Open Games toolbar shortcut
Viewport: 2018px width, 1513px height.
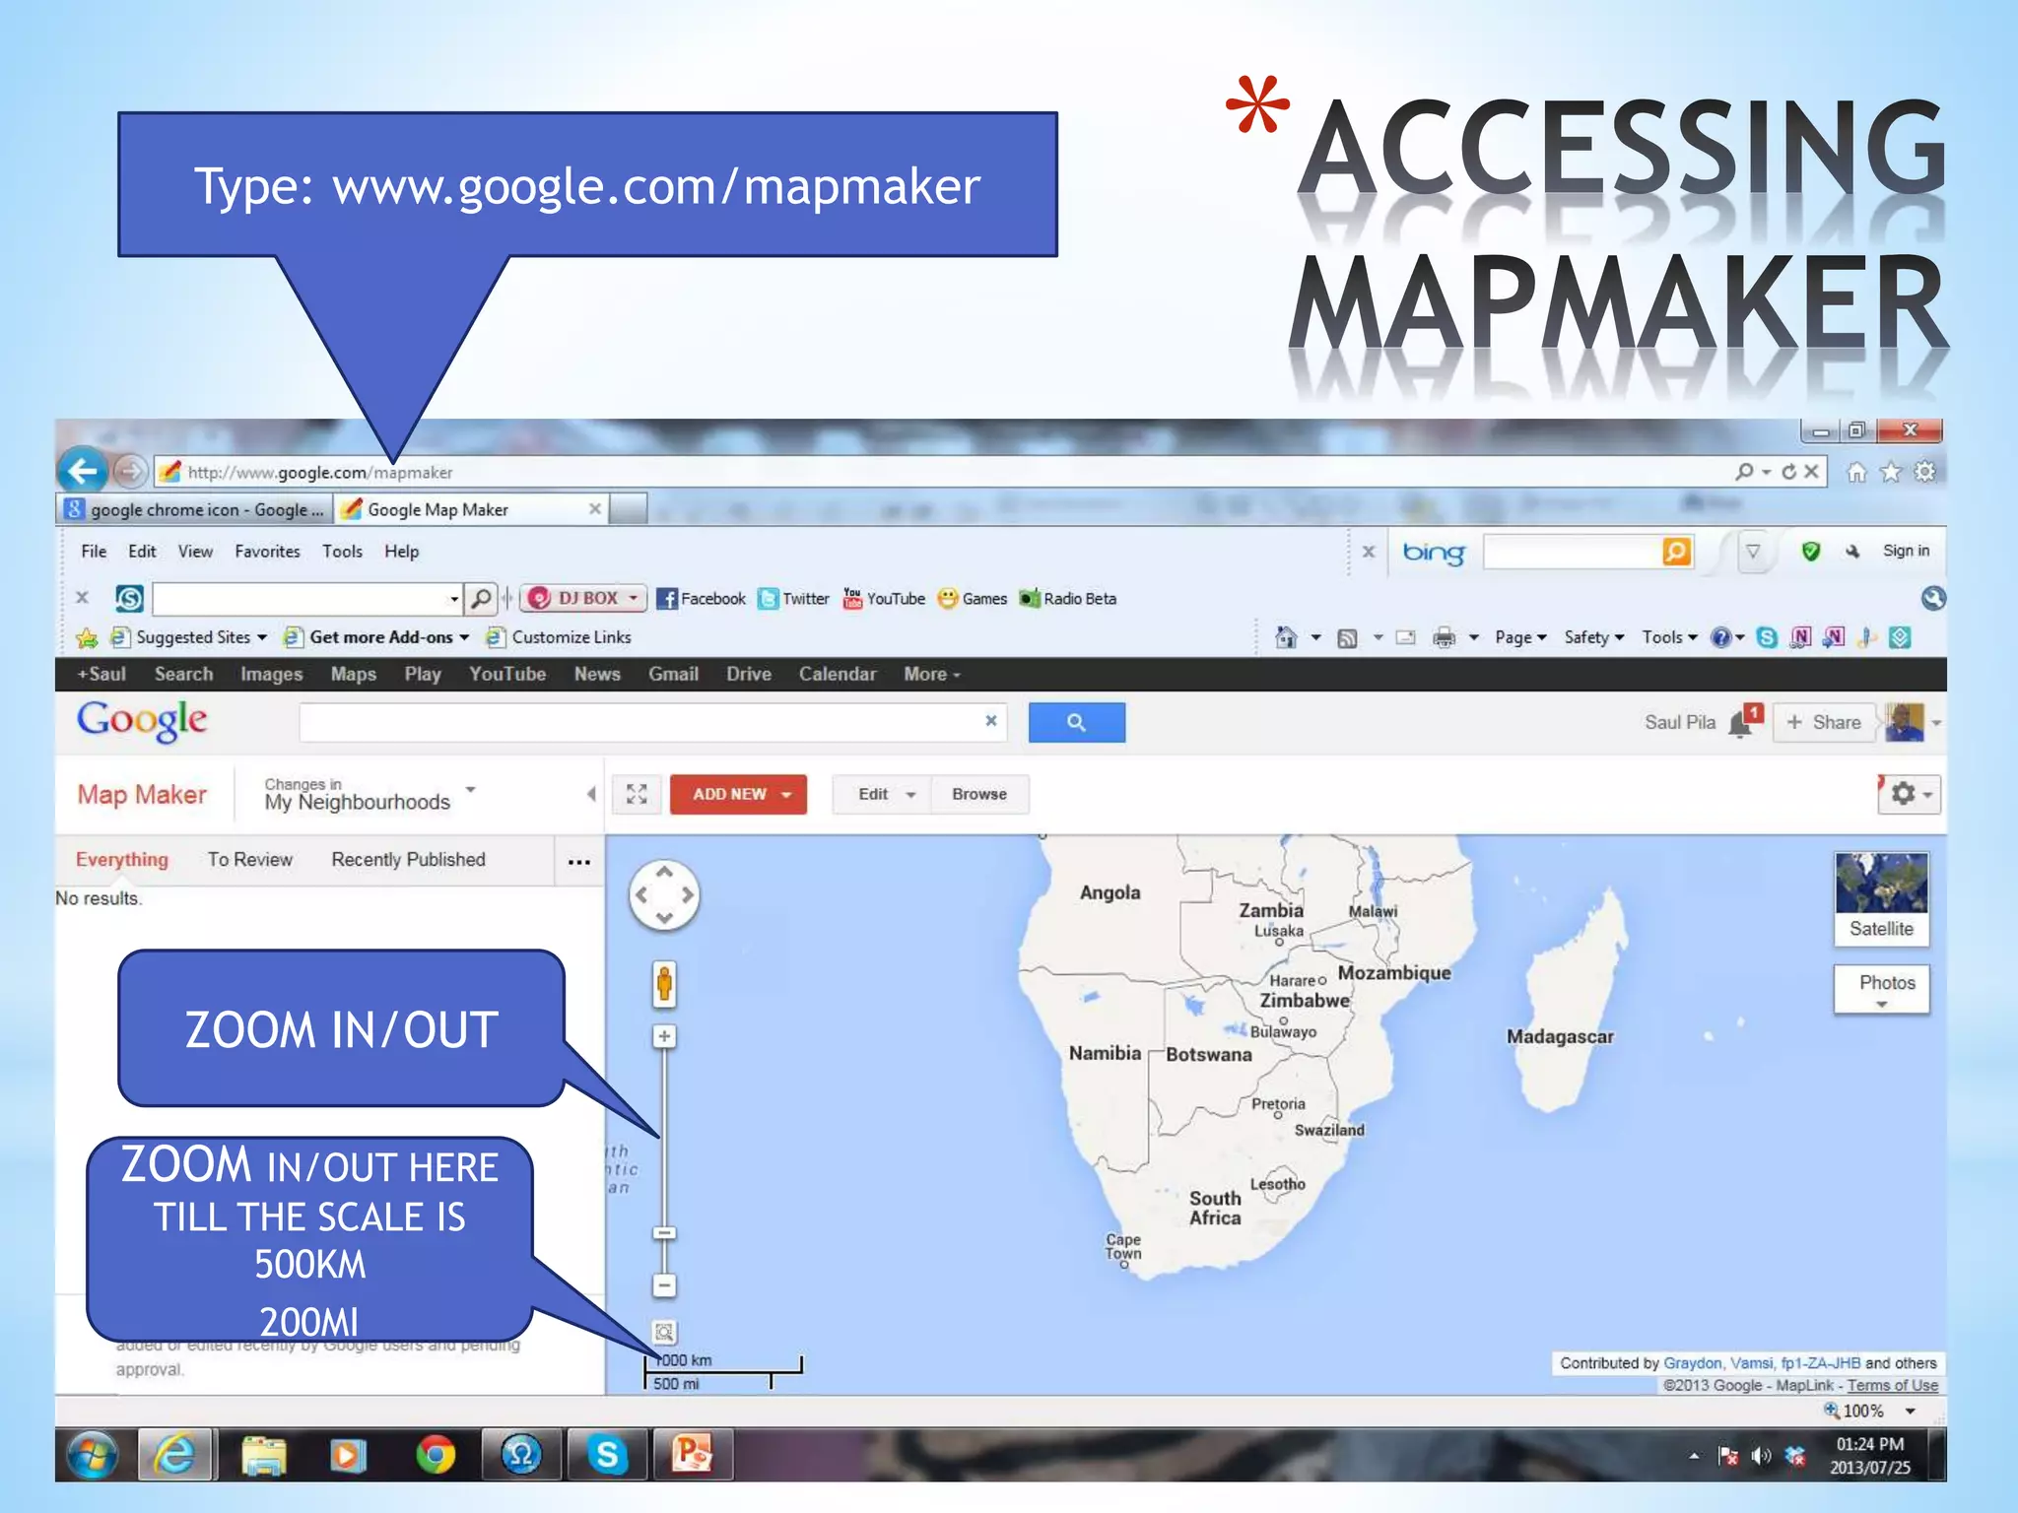(973, 599)
